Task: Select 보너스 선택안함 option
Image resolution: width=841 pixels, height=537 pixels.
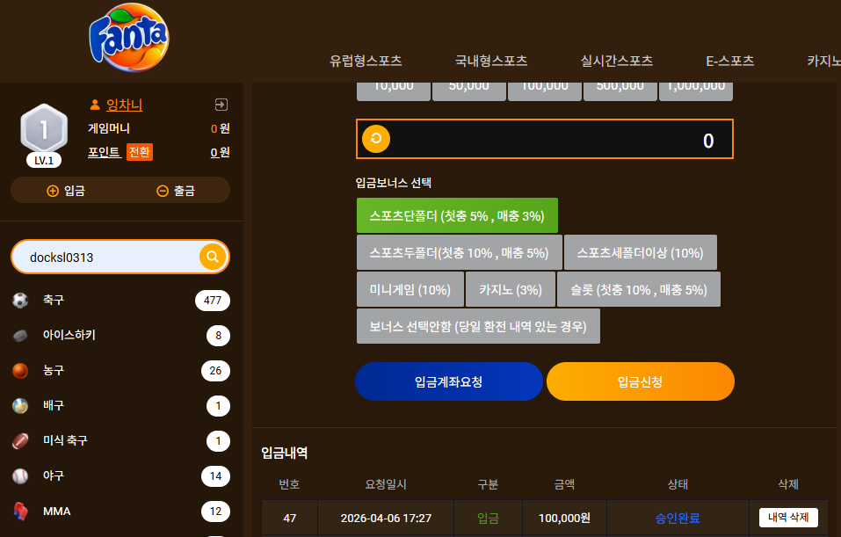Action: click(x=478, y=326)
